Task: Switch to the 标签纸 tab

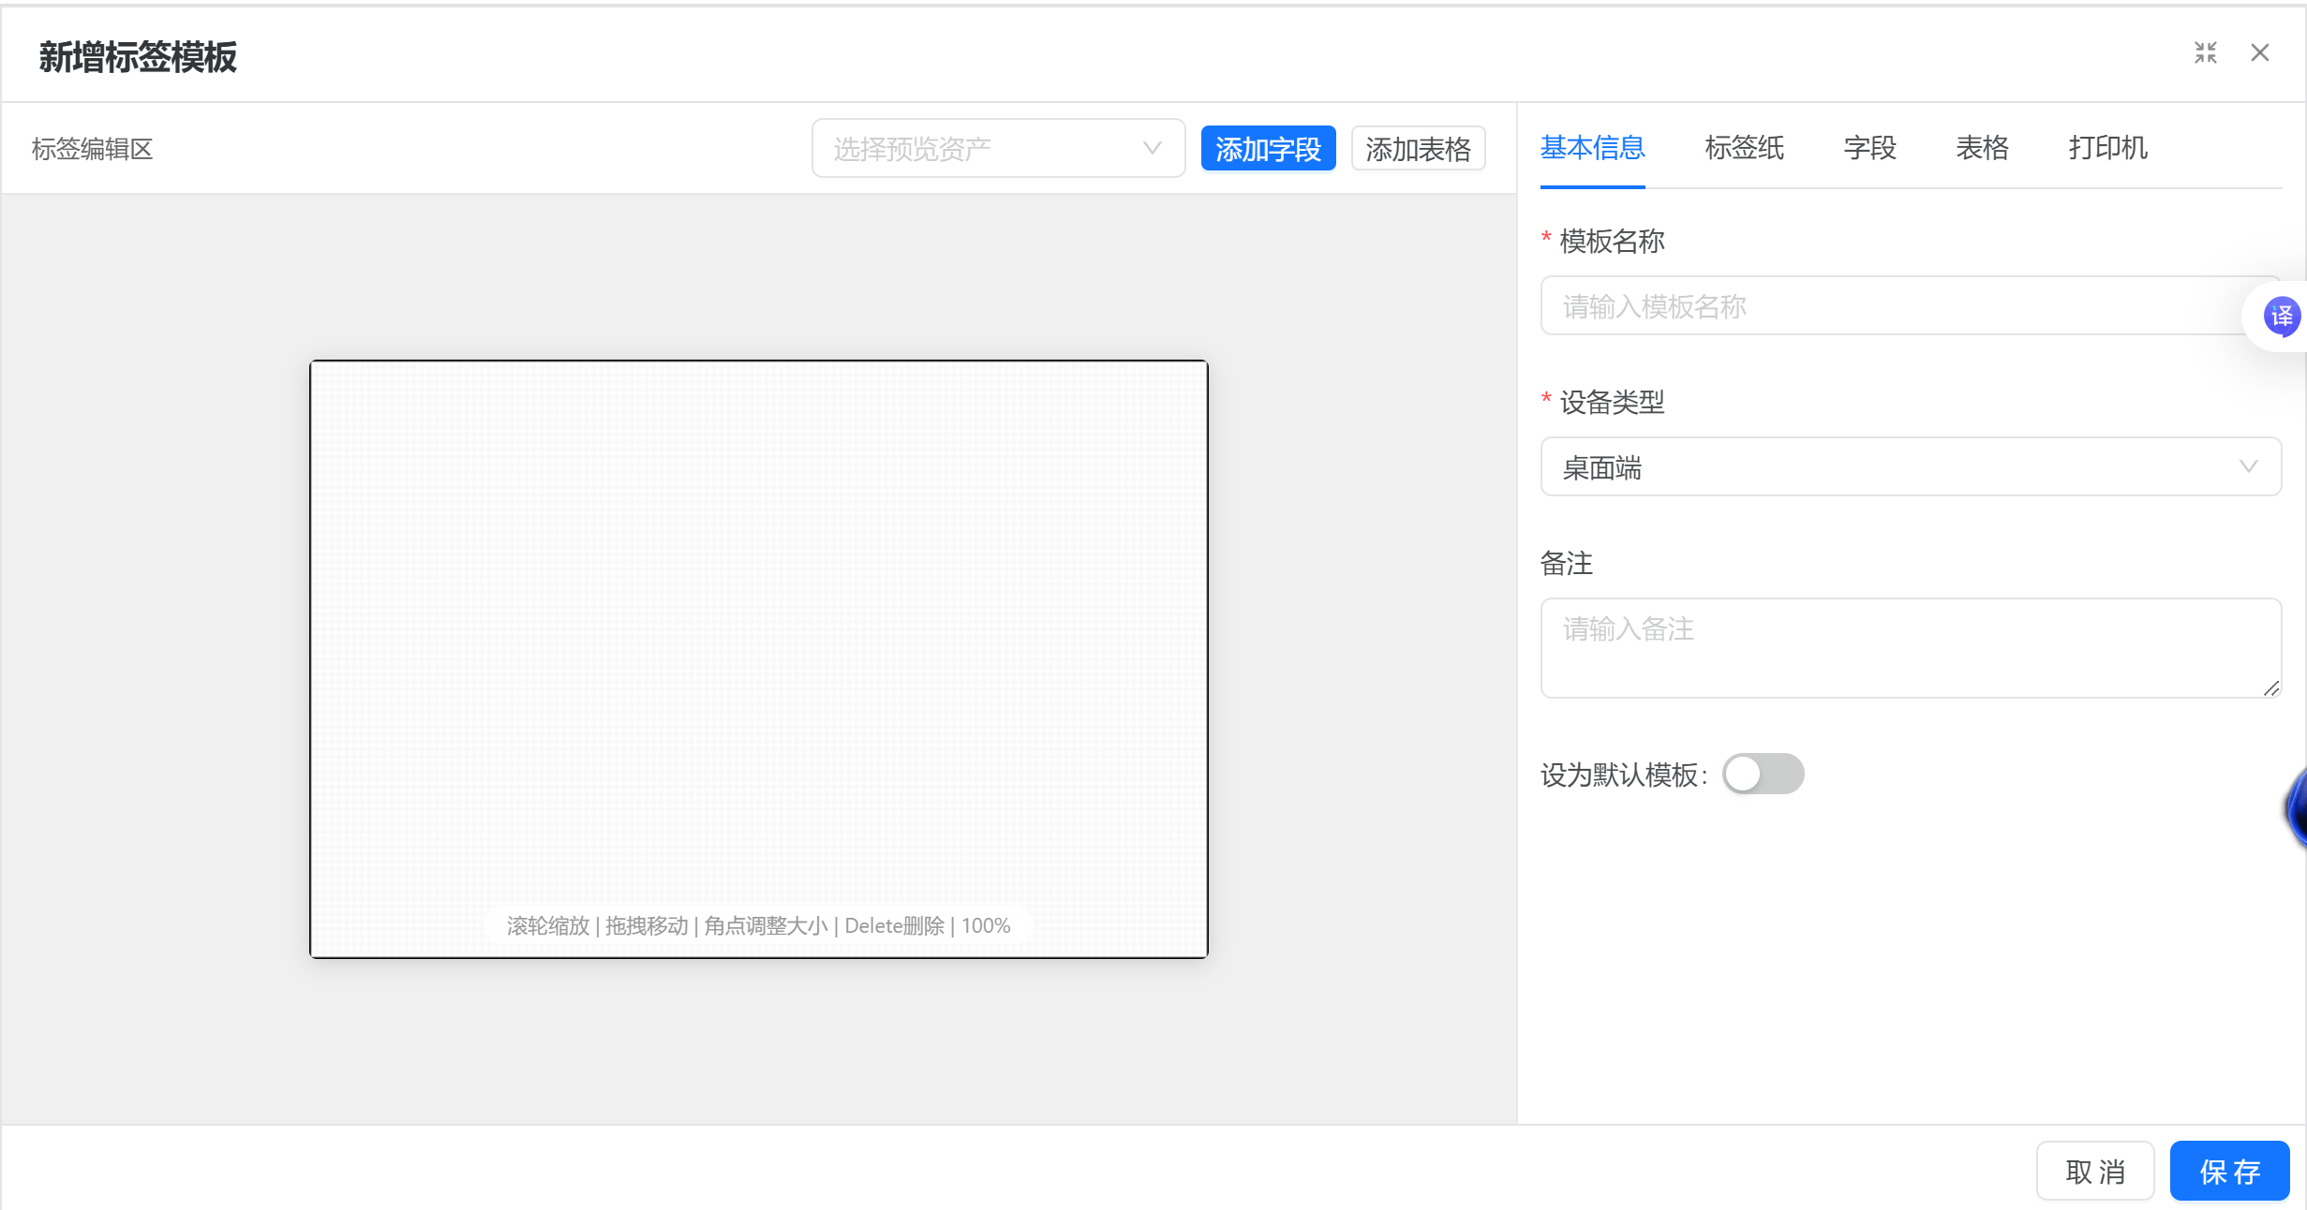Action: coord(1744,148)
